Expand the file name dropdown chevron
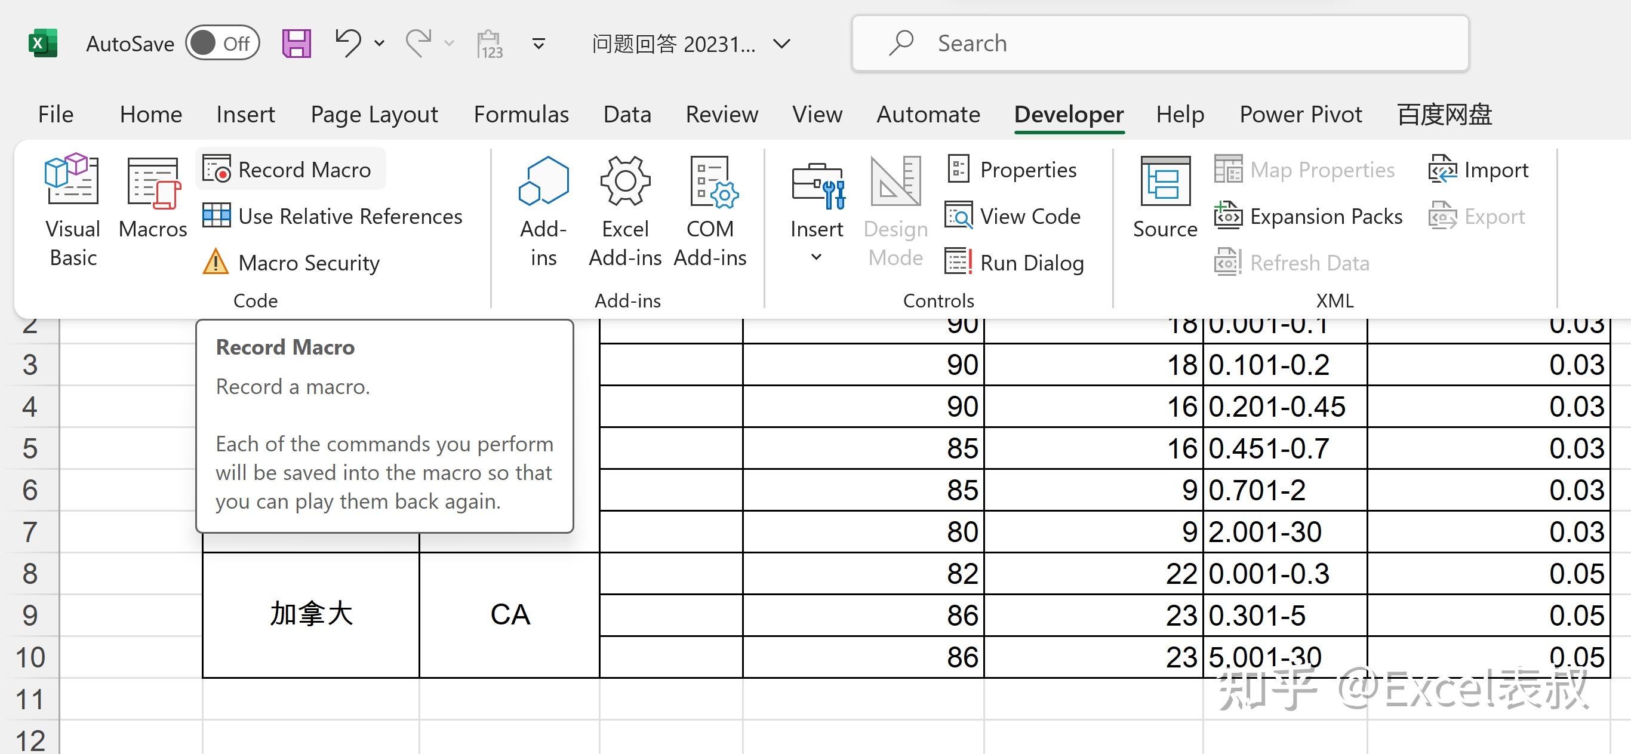This screenshot has height=754, width=1631. pos(782,44)
